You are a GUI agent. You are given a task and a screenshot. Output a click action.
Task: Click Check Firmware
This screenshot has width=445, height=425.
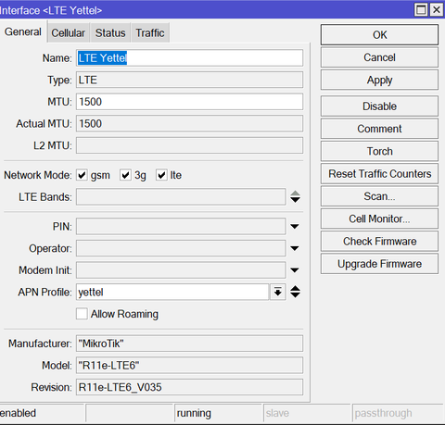pos(379,242)
